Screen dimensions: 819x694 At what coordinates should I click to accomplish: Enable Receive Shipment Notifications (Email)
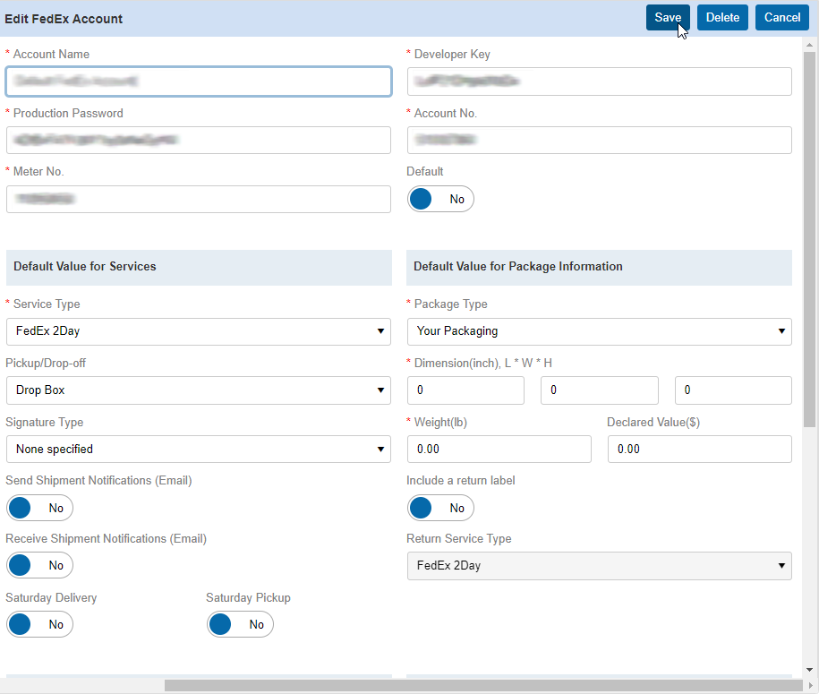point(39,565)
